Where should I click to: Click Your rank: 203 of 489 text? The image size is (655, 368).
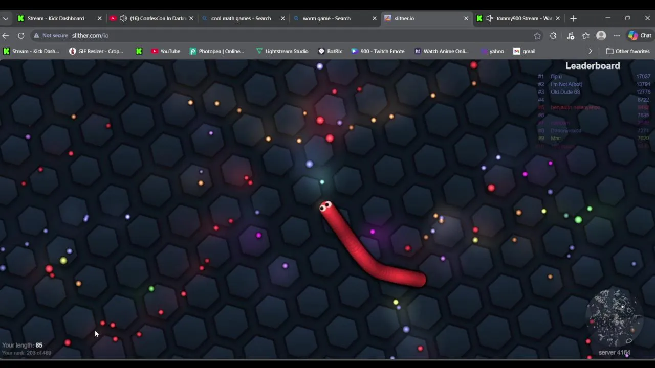26,353
